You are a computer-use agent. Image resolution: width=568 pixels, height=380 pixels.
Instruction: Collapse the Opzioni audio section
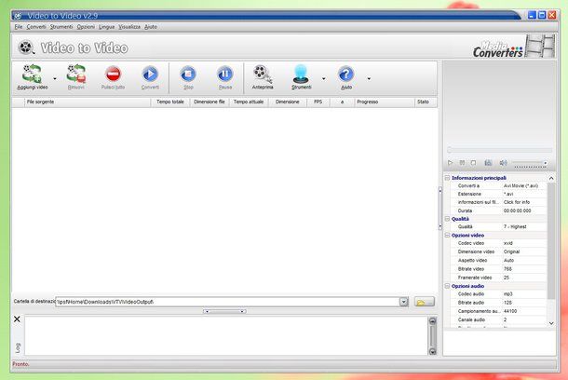447,286
